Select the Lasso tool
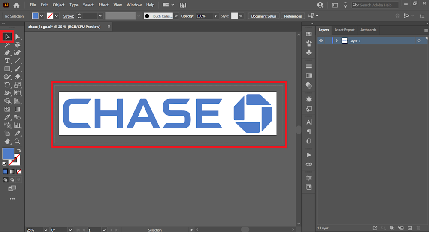The width and height of the screenshot is (429, 232). tap(18, 45)
